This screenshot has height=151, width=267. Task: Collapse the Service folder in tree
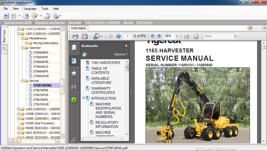(22, 81)
